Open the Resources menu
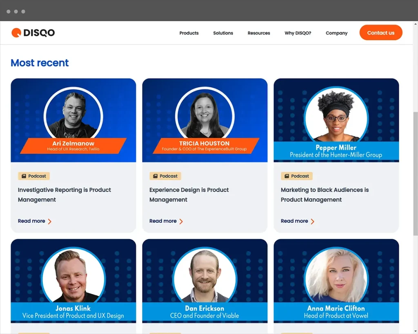 click(259, 33)
